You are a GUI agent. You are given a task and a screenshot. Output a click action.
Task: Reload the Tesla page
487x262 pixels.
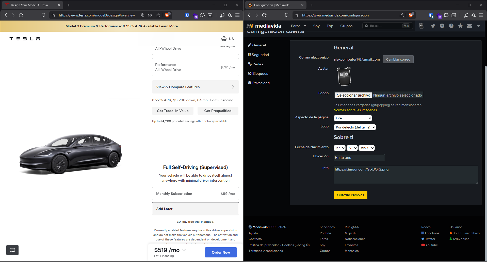[21, 15]
